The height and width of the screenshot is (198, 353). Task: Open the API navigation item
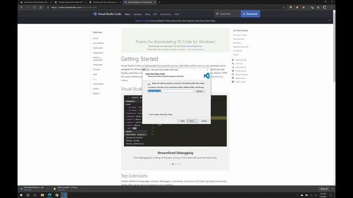[x=155, y=14]
